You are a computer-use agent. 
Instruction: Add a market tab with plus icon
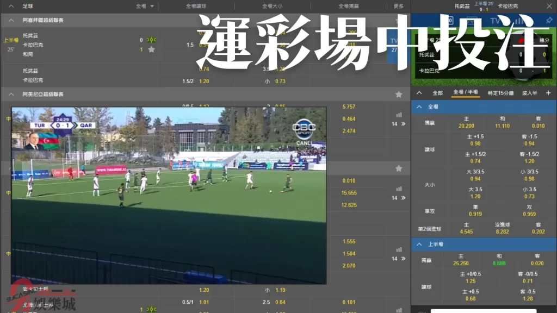click(548, 93)
